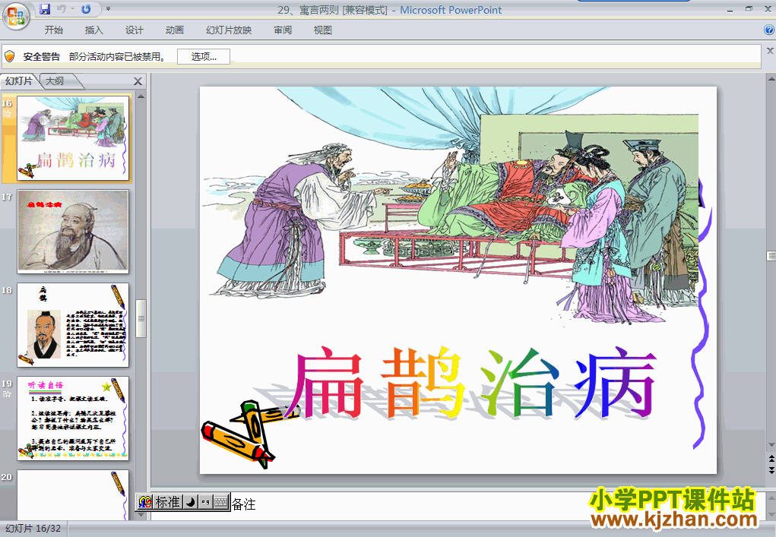This screenshot has height=537, width=776.
Task: Click the thumbnail pane scrollbar handle
Action: [x=141, y=318]
